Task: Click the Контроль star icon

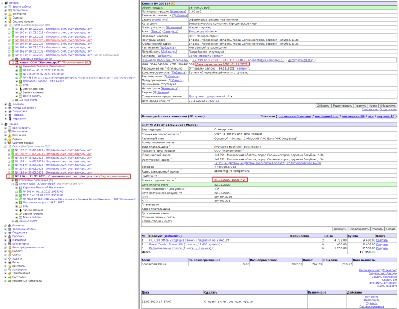Action: point(10,266)
